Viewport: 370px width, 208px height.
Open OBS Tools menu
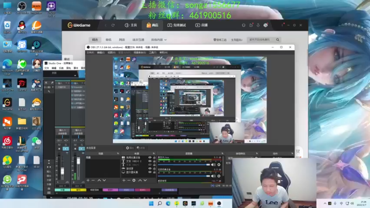click(x=153, y=53)
